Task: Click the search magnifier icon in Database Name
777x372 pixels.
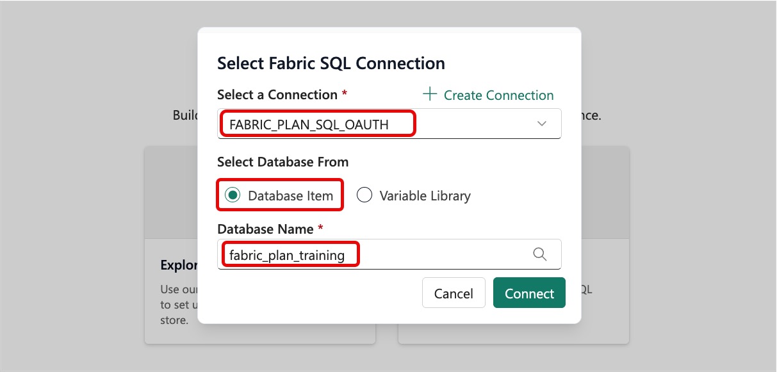Action: coord(540,255)
